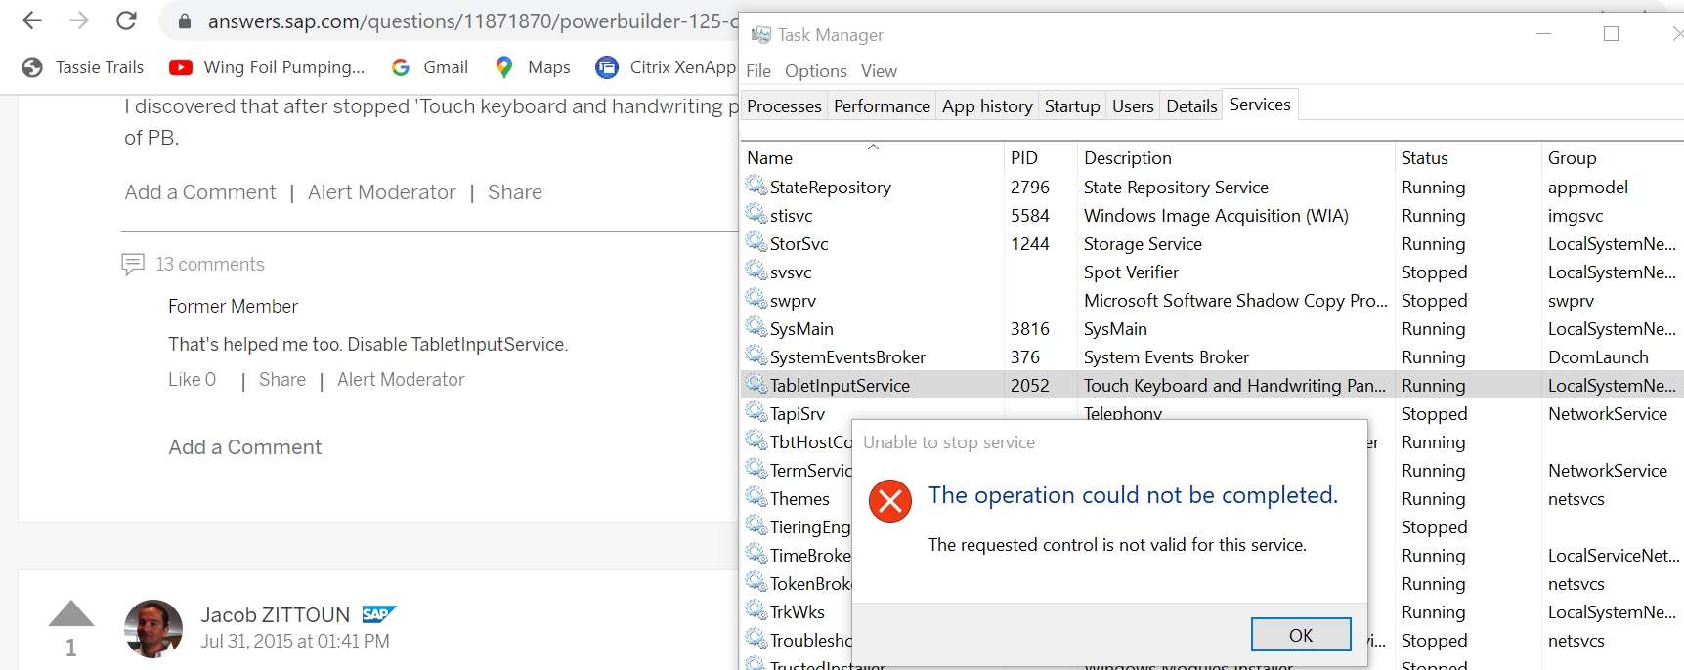The height and width of the screenshot is (670, 1684).
Task: Click the browser reload icon
Action: 126,21
